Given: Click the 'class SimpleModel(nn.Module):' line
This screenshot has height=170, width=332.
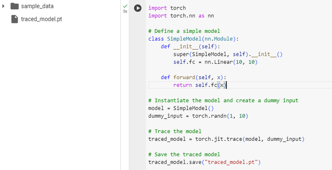Looking at the screenshot, I should click(x=194, y=39).
